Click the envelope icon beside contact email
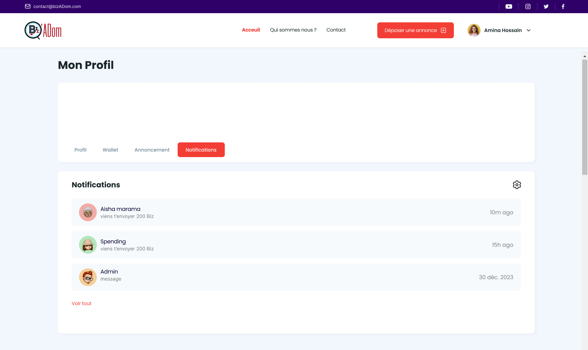The width and height of the screenshot is (588, 350). click(28, 6)
